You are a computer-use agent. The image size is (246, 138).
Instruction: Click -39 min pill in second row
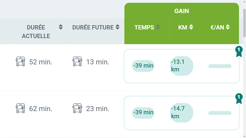click(143, 113)
